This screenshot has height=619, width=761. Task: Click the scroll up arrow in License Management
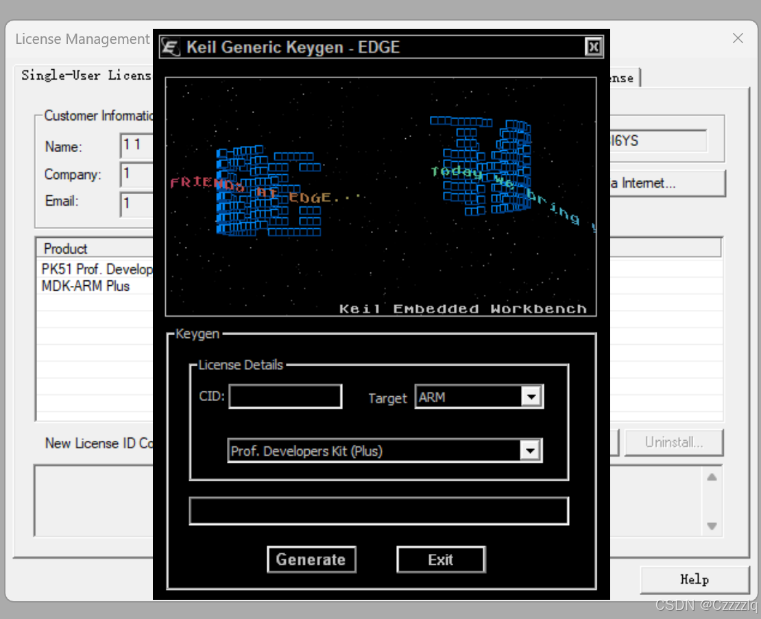pyautogui.click(x=712, y=477)
